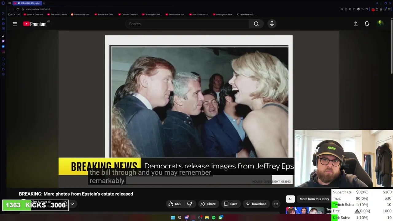Open recommended video thumbnail in sidebar

pos(305,211)
